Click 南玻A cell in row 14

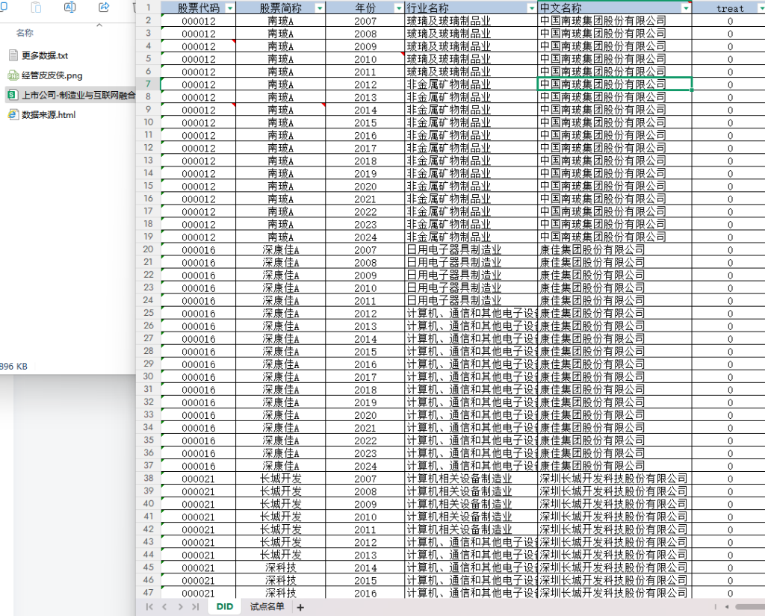[281, 173]
